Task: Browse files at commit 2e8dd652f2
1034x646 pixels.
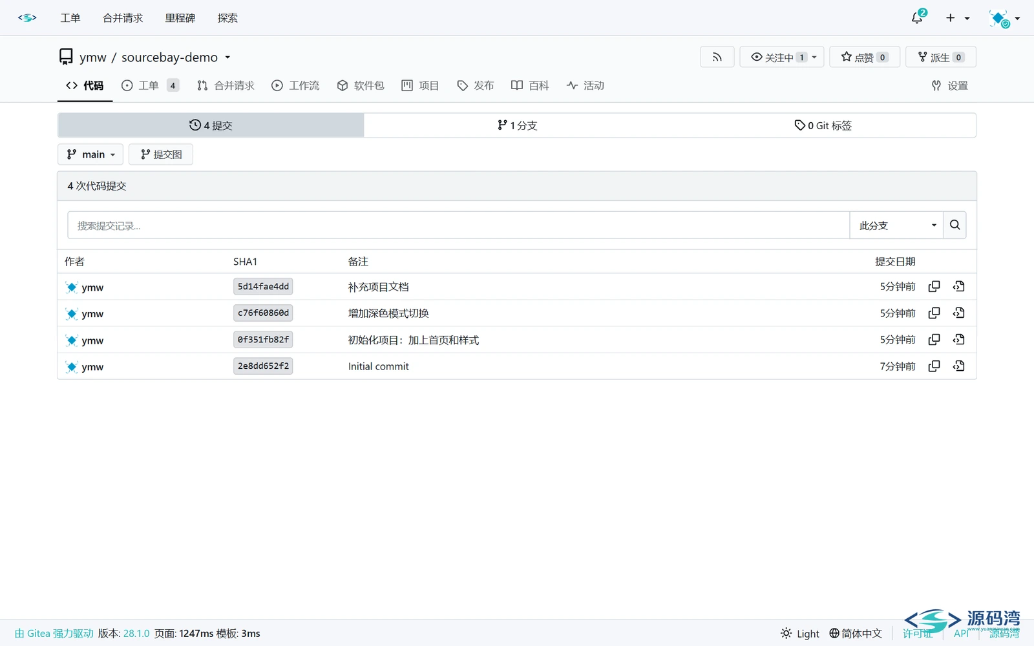Action: (958, 366)
